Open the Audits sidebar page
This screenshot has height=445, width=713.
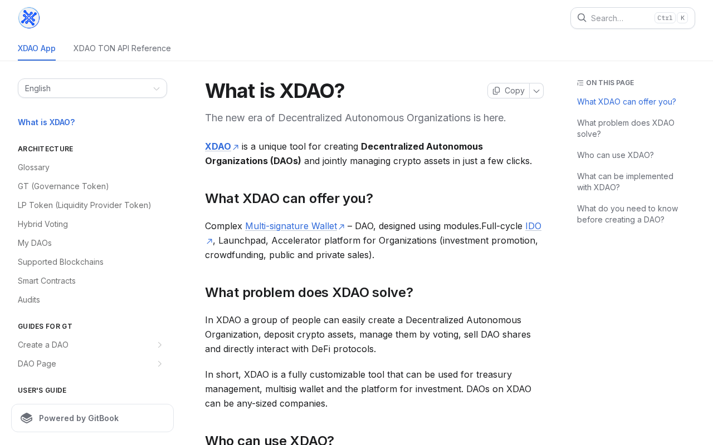[29, 300]
